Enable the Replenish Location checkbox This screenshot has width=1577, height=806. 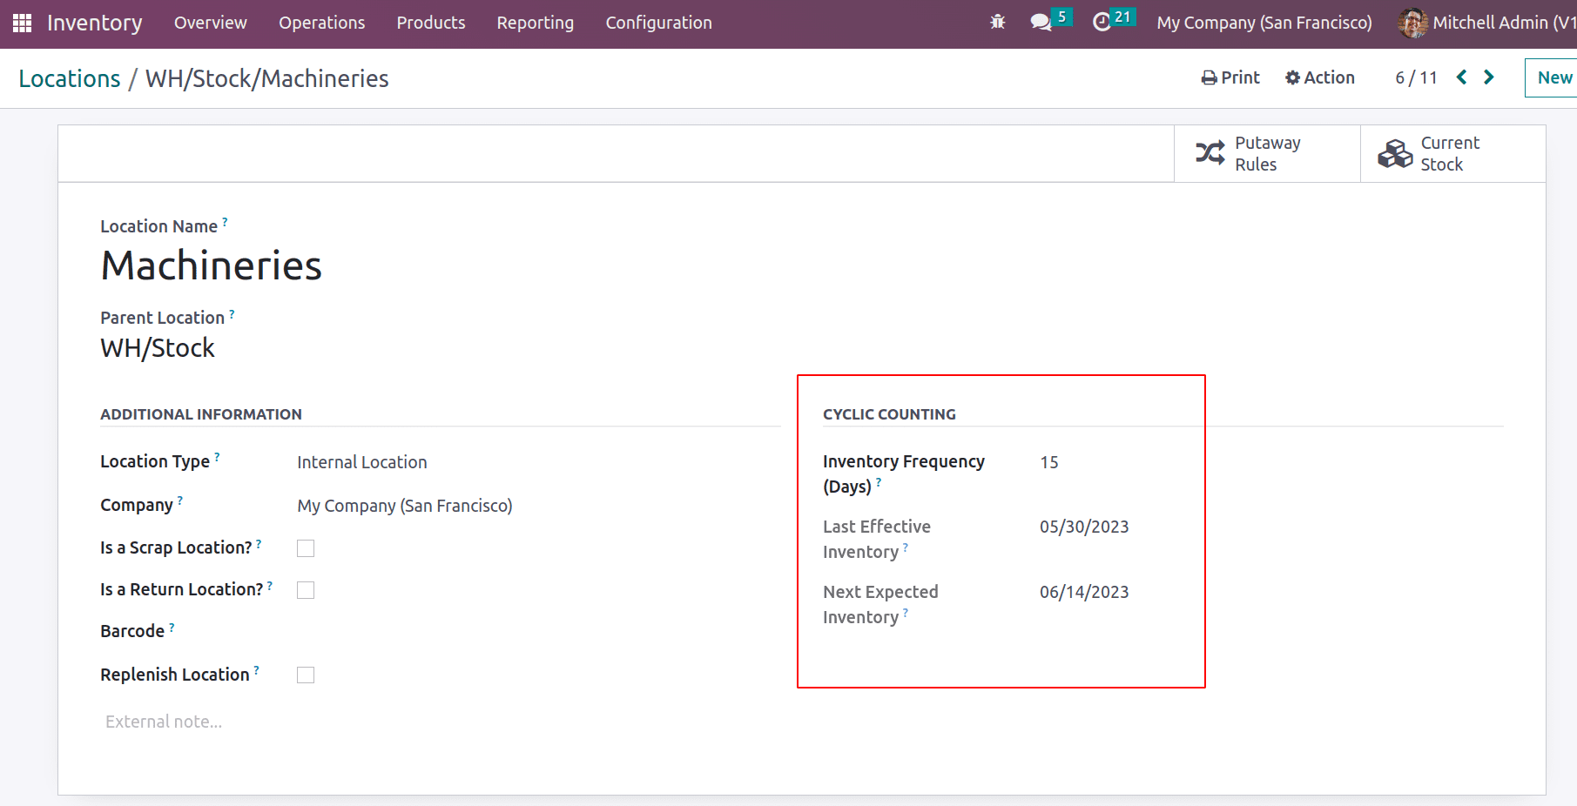click(x=306, y=674)
